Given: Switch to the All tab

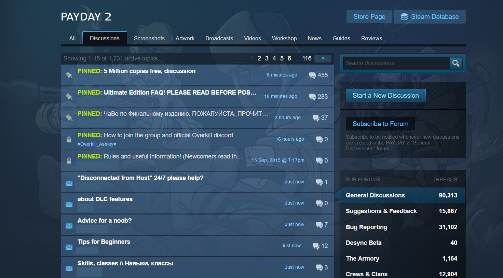Looking at the screenshot, I should [72, 38].
